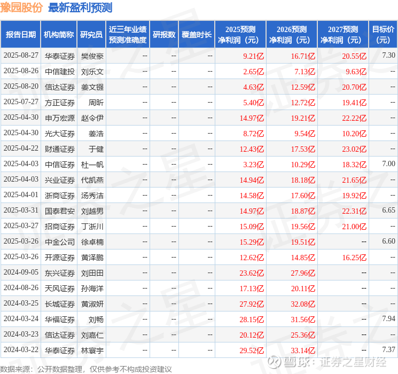The height and width of the screenshot is (374, 398).
Task: Click the 报告日期 column header
Action: (20, 35)
